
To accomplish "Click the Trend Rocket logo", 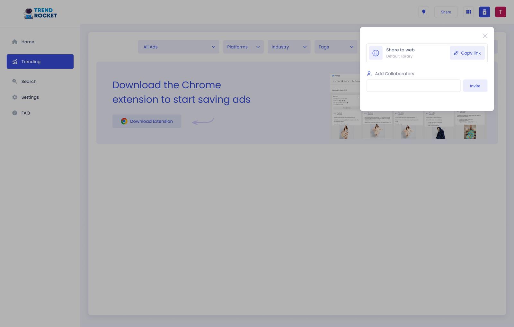I will [x=40, y=13].
